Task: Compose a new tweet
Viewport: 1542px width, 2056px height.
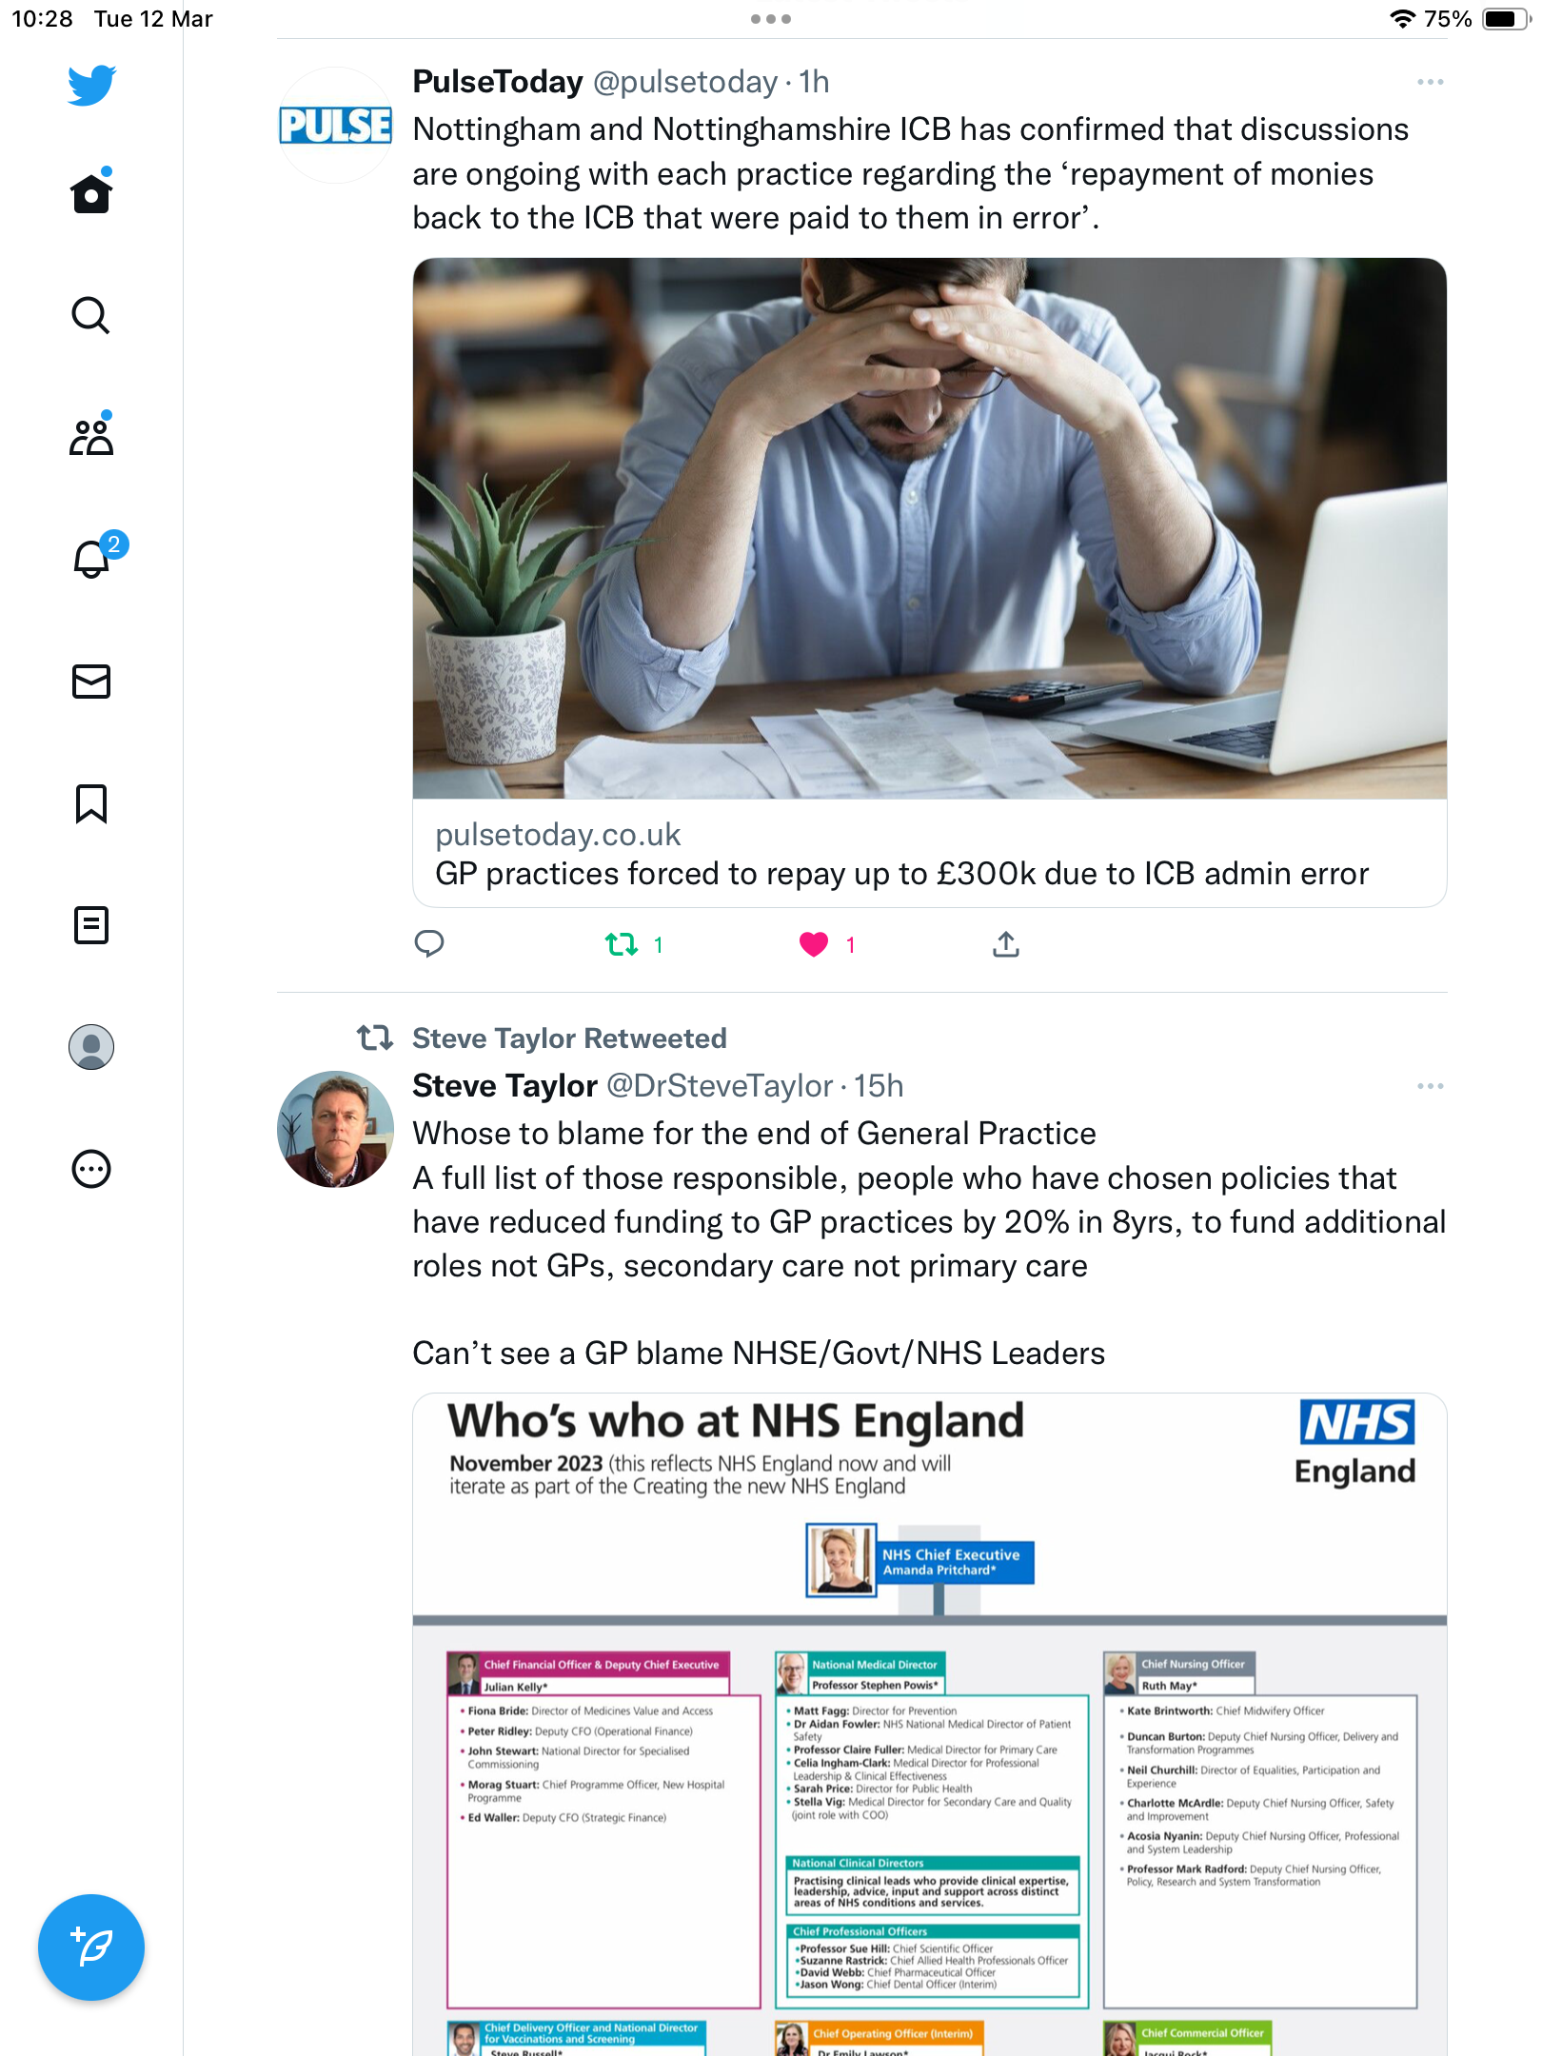Action: click(91, 1947)
